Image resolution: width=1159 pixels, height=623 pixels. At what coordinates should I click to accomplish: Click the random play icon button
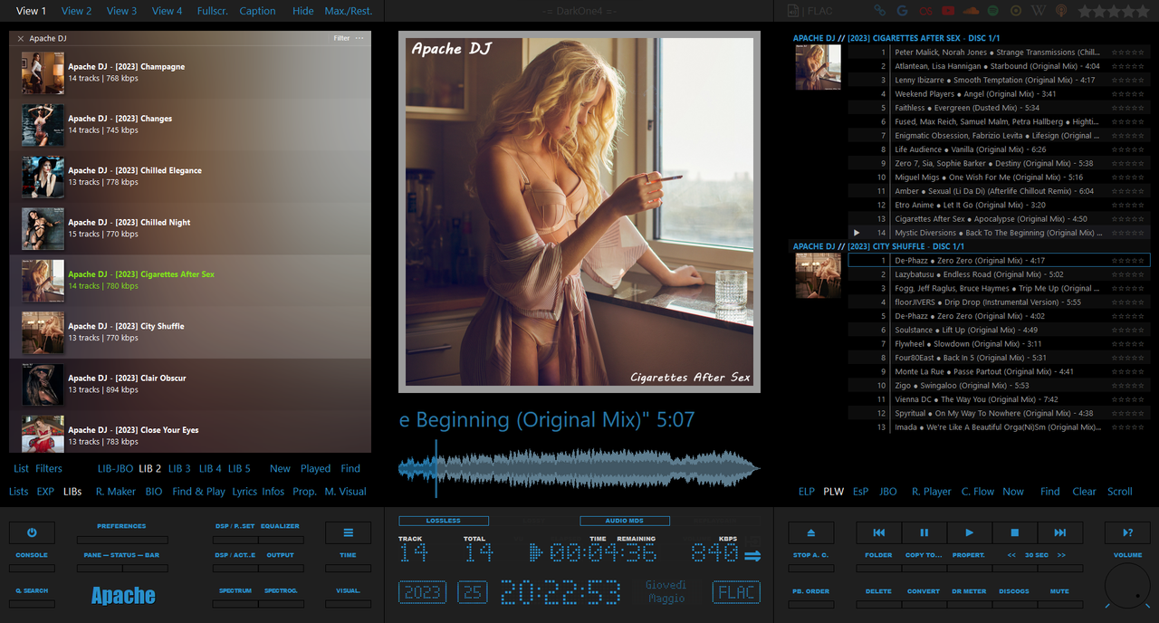pyautogui.click(x=1127, y=532)
